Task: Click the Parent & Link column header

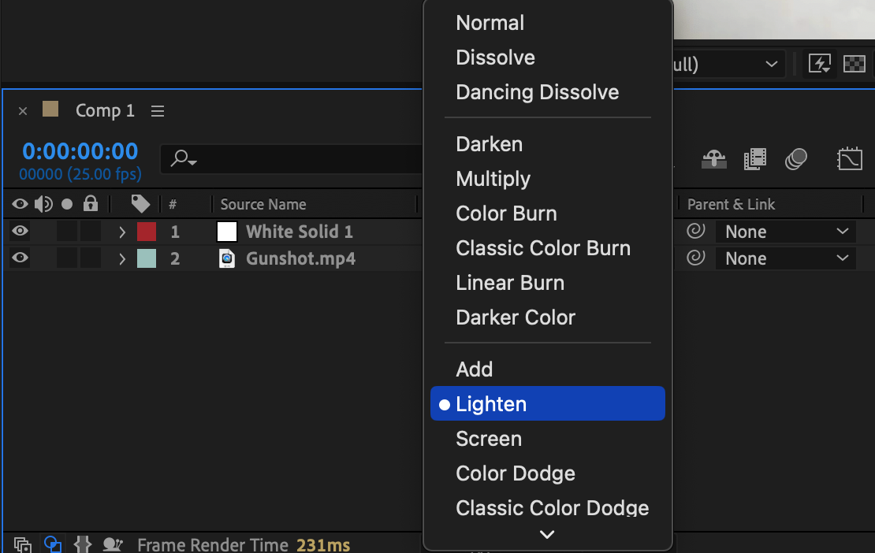Action: (731, 205)
